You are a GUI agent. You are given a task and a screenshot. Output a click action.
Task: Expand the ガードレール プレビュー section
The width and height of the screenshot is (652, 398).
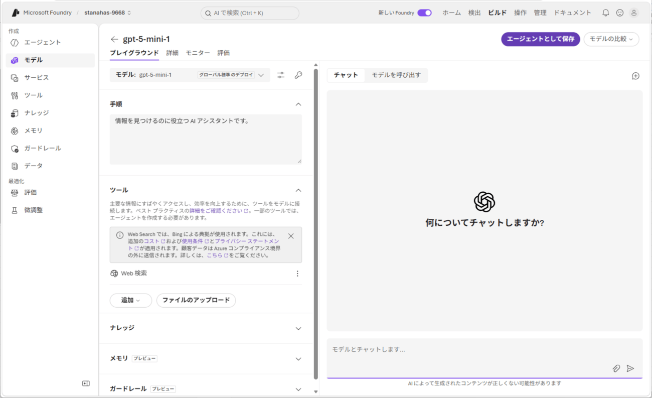(x=298, y=389)
